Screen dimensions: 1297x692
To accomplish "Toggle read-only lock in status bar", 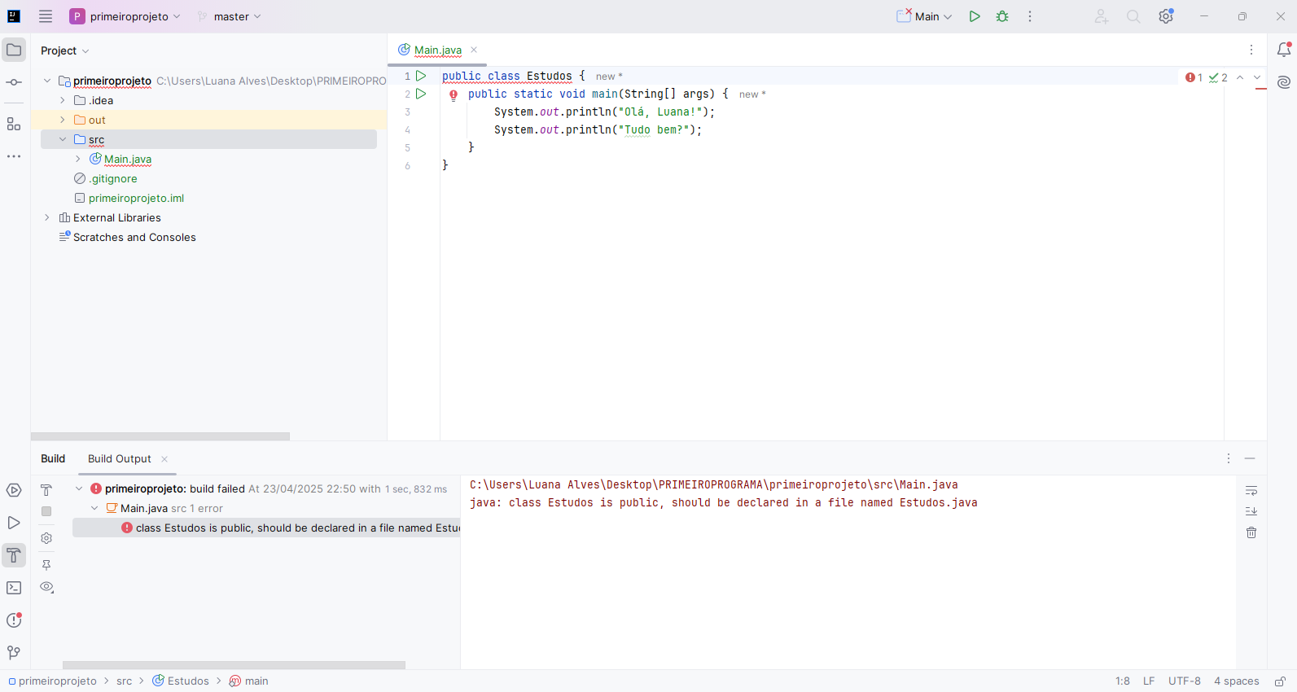I will tap(1280, 681).
